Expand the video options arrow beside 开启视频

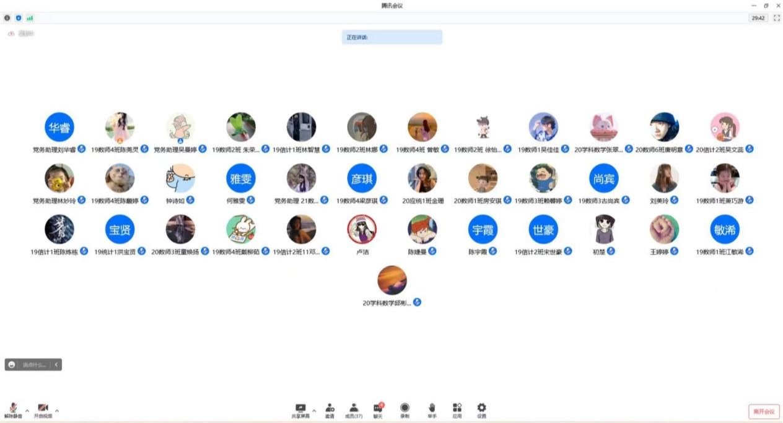(57, 410)
